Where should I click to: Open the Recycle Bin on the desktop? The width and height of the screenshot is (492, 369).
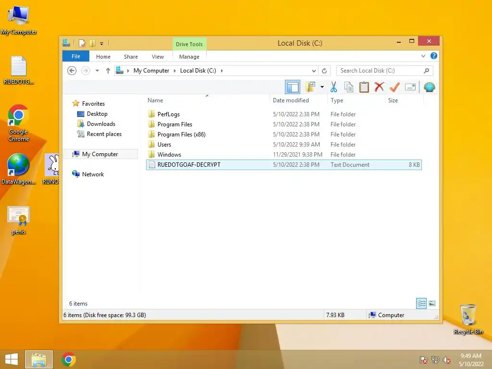coord(468,319)
